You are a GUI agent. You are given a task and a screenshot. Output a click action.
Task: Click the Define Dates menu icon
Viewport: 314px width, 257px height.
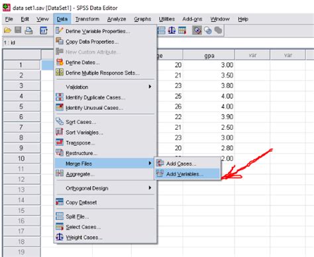pos(60,62)
